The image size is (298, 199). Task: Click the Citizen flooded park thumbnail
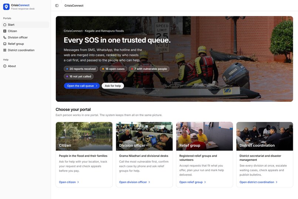[84, 136]
